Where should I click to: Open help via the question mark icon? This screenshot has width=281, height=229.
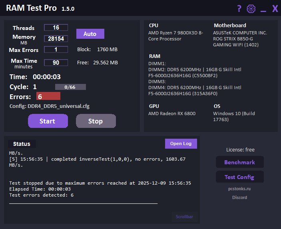coord(239,8)
